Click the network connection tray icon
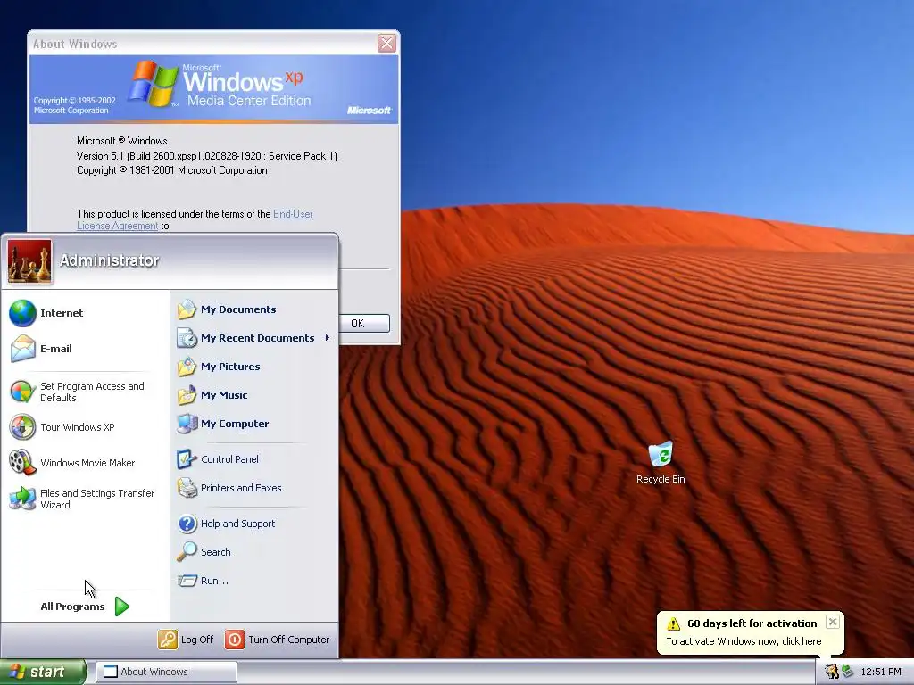Viewport: 914px width, 685px height. (847, 672)
